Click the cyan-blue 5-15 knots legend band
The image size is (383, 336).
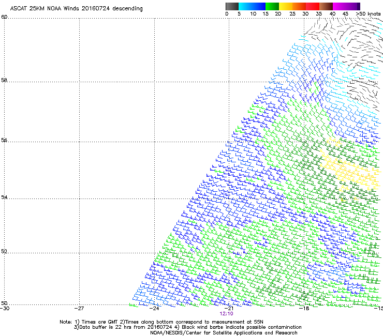coord(252,6)
